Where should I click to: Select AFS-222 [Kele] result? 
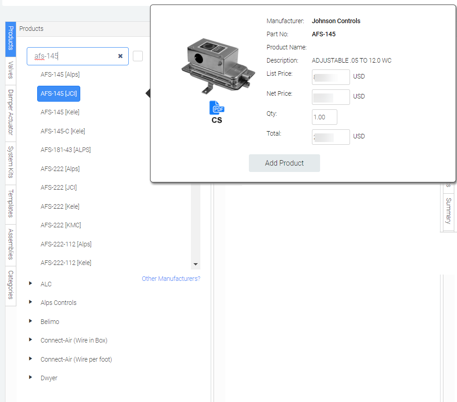(60, 206)
